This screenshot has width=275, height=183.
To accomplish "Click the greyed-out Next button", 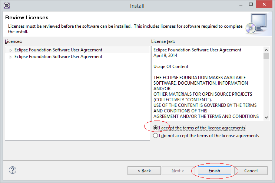I will pos(178,170).
